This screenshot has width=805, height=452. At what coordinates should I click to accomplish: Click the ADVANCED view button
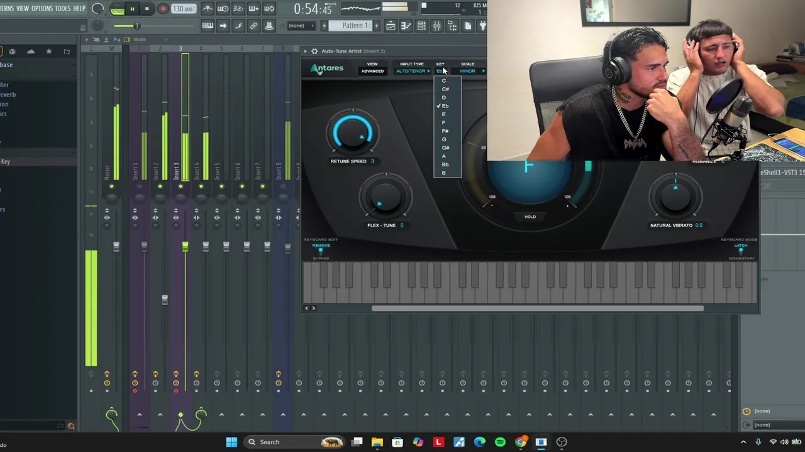(372, 71)
